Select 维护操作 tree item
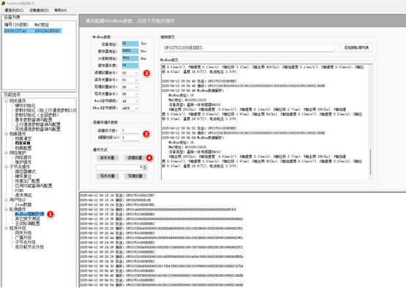This screenshot has width=406, height=288. [23, 162]
